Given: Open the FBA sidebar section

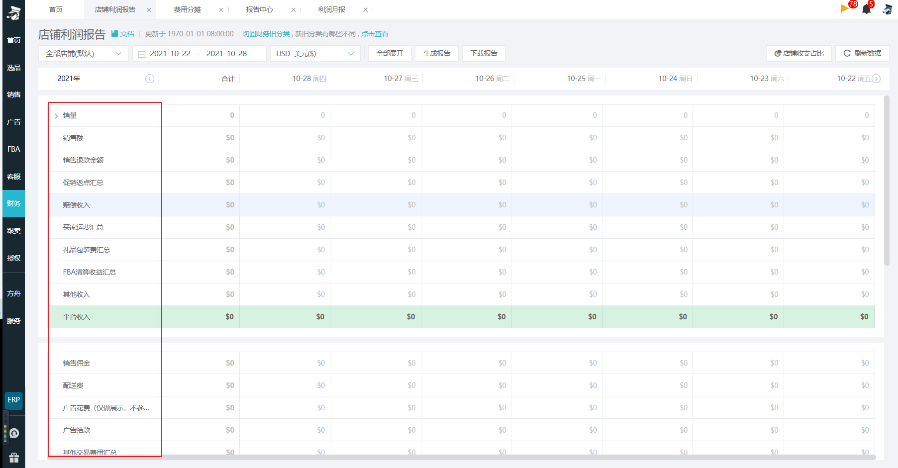Looking at the screenshot, I should pos(13,149).
